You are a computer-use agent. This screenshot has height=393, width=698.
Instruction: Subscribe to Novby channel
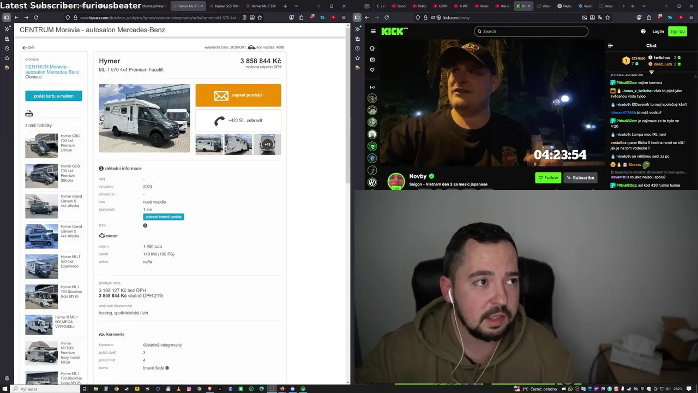pyautogui.click(x=580, y=177)
